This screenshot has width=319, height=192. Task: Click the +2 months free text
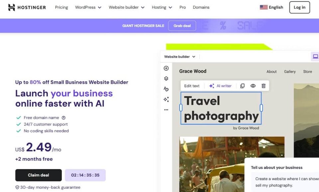coord(34,159)
